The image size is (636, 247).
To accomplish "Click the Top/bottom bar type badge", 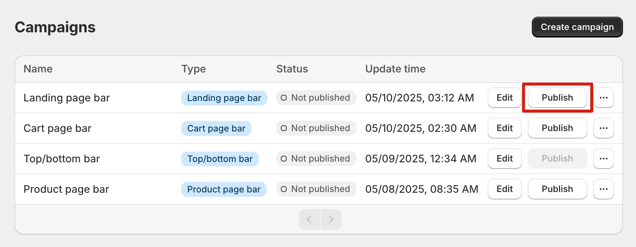I will (x=220, y=159).
